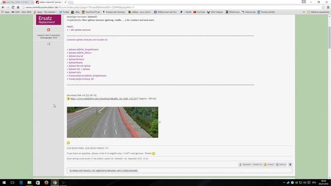Open the Chrome menu icon
This screenshot has height=186, width=331.
pyautogui.click(x=328, y=7)
